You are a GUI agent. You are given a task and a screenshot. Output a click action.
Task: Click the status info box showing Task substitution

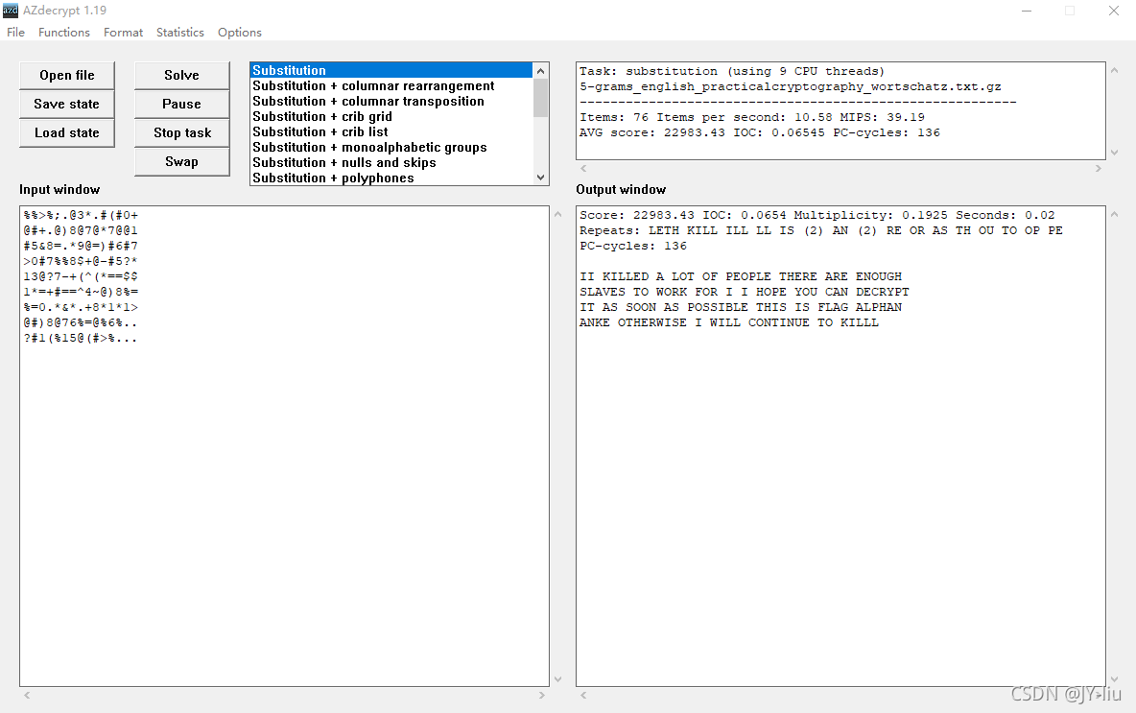840,110
